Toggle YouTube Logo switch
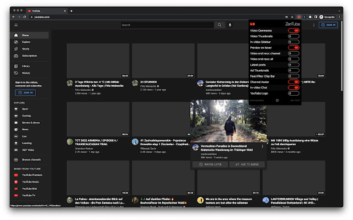 pos(293,94)
